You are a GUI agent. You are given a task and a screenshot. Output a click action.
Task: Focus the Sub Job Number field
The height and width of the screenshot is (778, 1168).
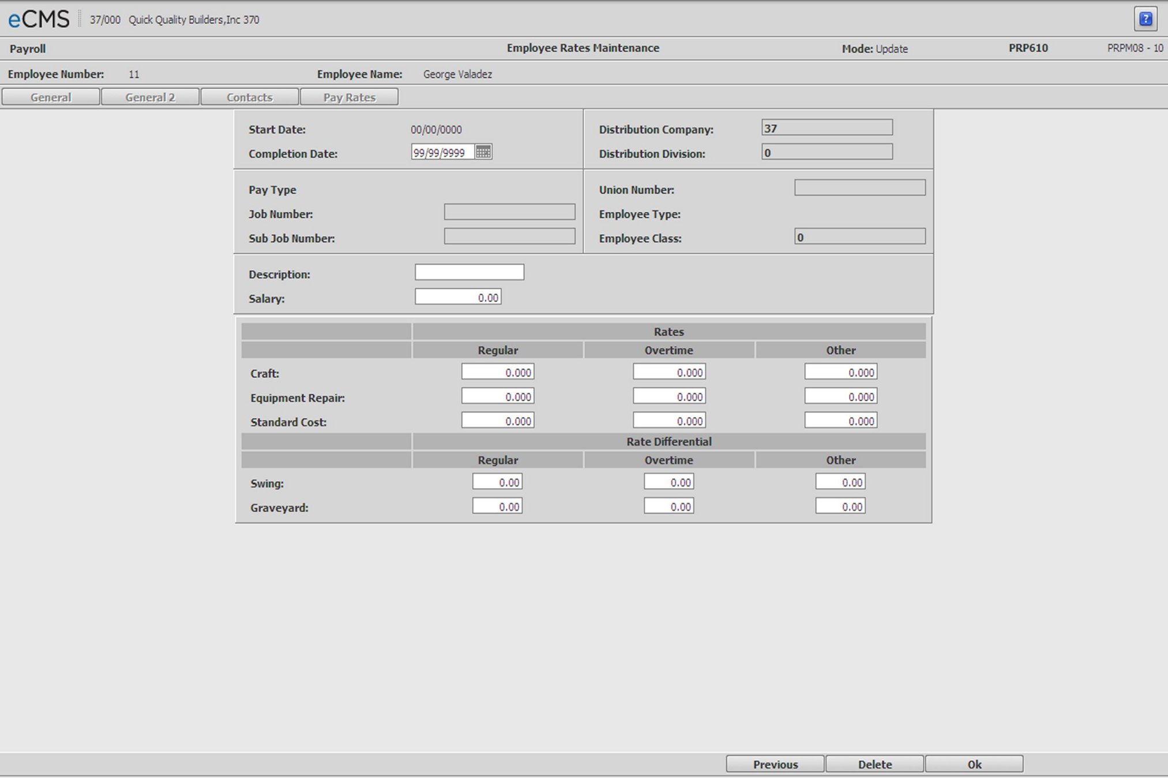tap(509, 236)
